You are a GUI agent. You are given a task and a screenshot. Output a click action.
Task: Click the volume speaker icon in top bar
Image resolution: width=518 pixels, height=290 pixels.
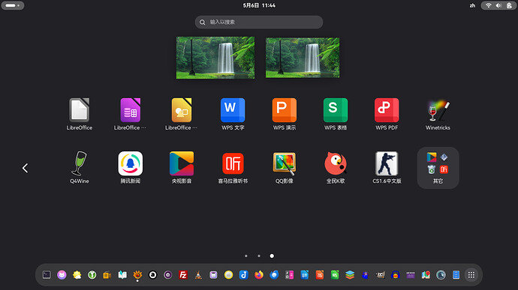point(498,5)
